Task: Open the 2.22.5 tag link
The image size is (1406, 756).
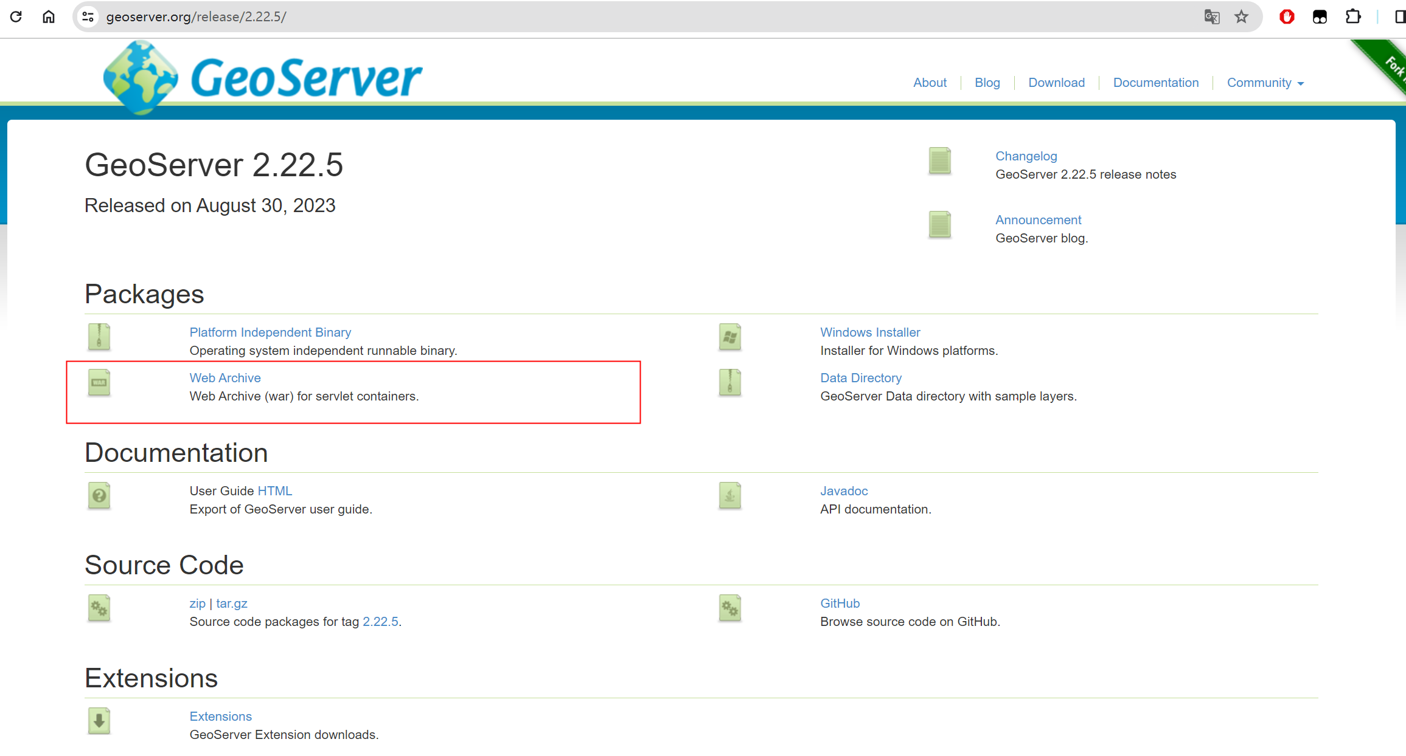Action: tap(380, 622)
